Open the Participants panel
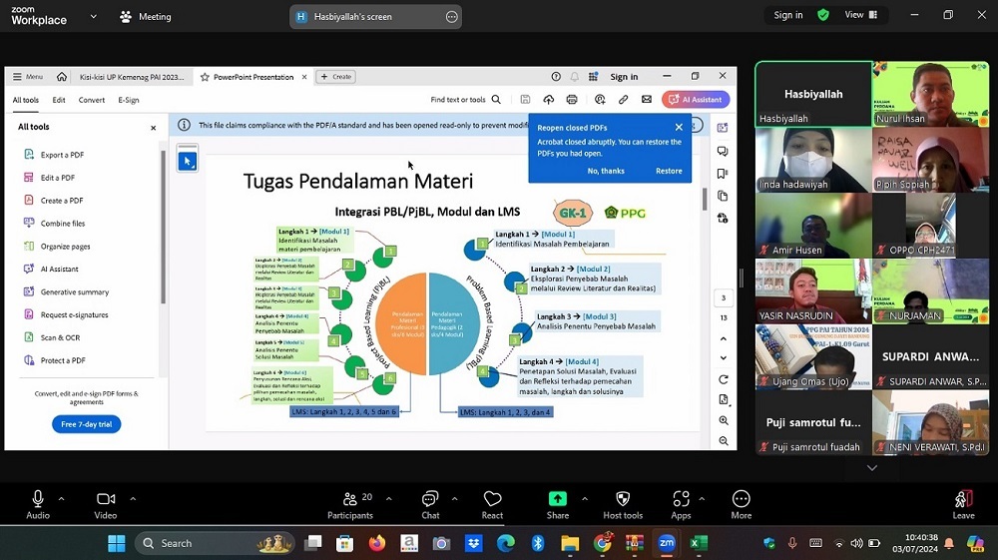This screenshot has width=998, height=560. pos(350,505)
